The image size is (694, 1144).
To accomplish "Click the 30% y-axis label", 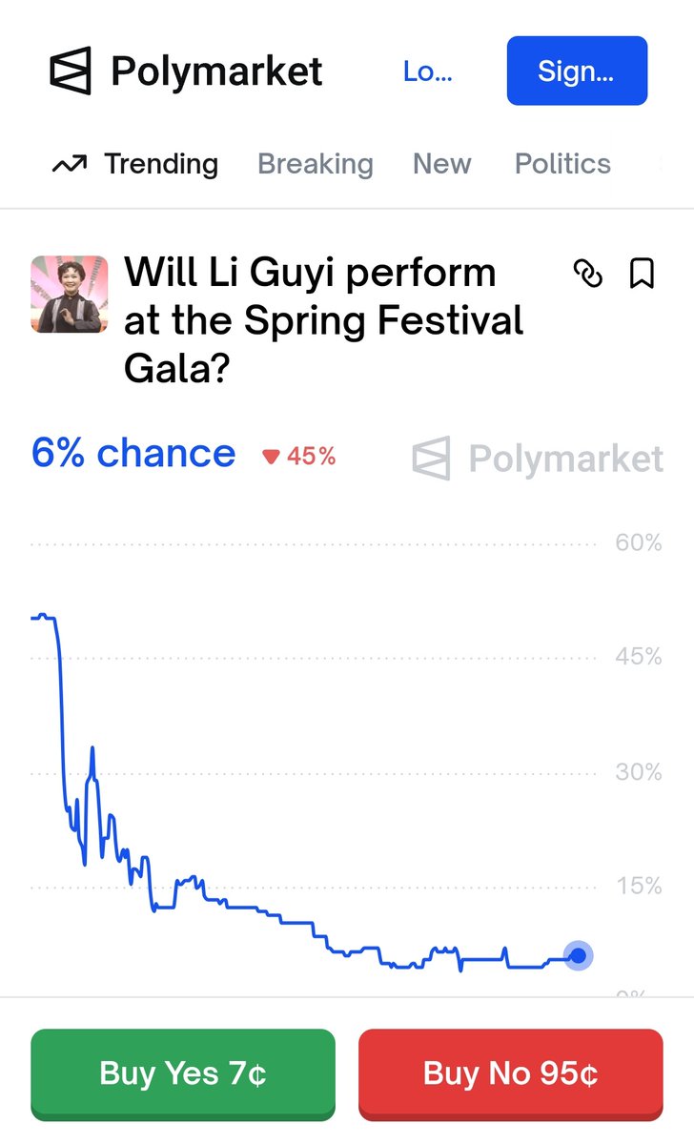I will click(x=638, y=771).
